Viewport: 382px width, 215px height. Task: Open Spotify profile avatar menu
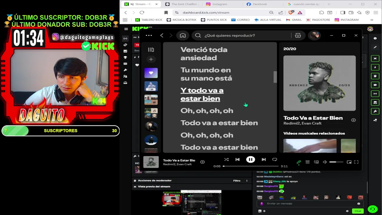[x=314, y=35]
